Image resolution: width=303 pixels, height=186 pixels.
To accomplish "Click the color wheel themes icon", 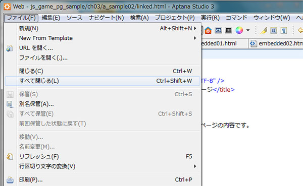I will (x=239, y=30).
